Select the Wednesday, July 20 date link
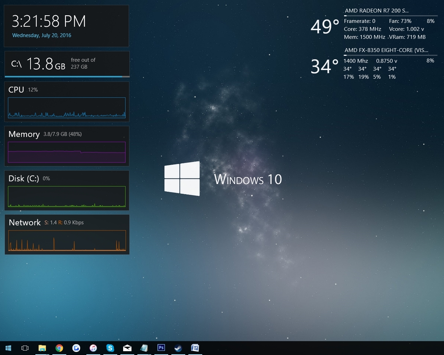The height and width of the screenshot is (355, 444). (42, 35)
